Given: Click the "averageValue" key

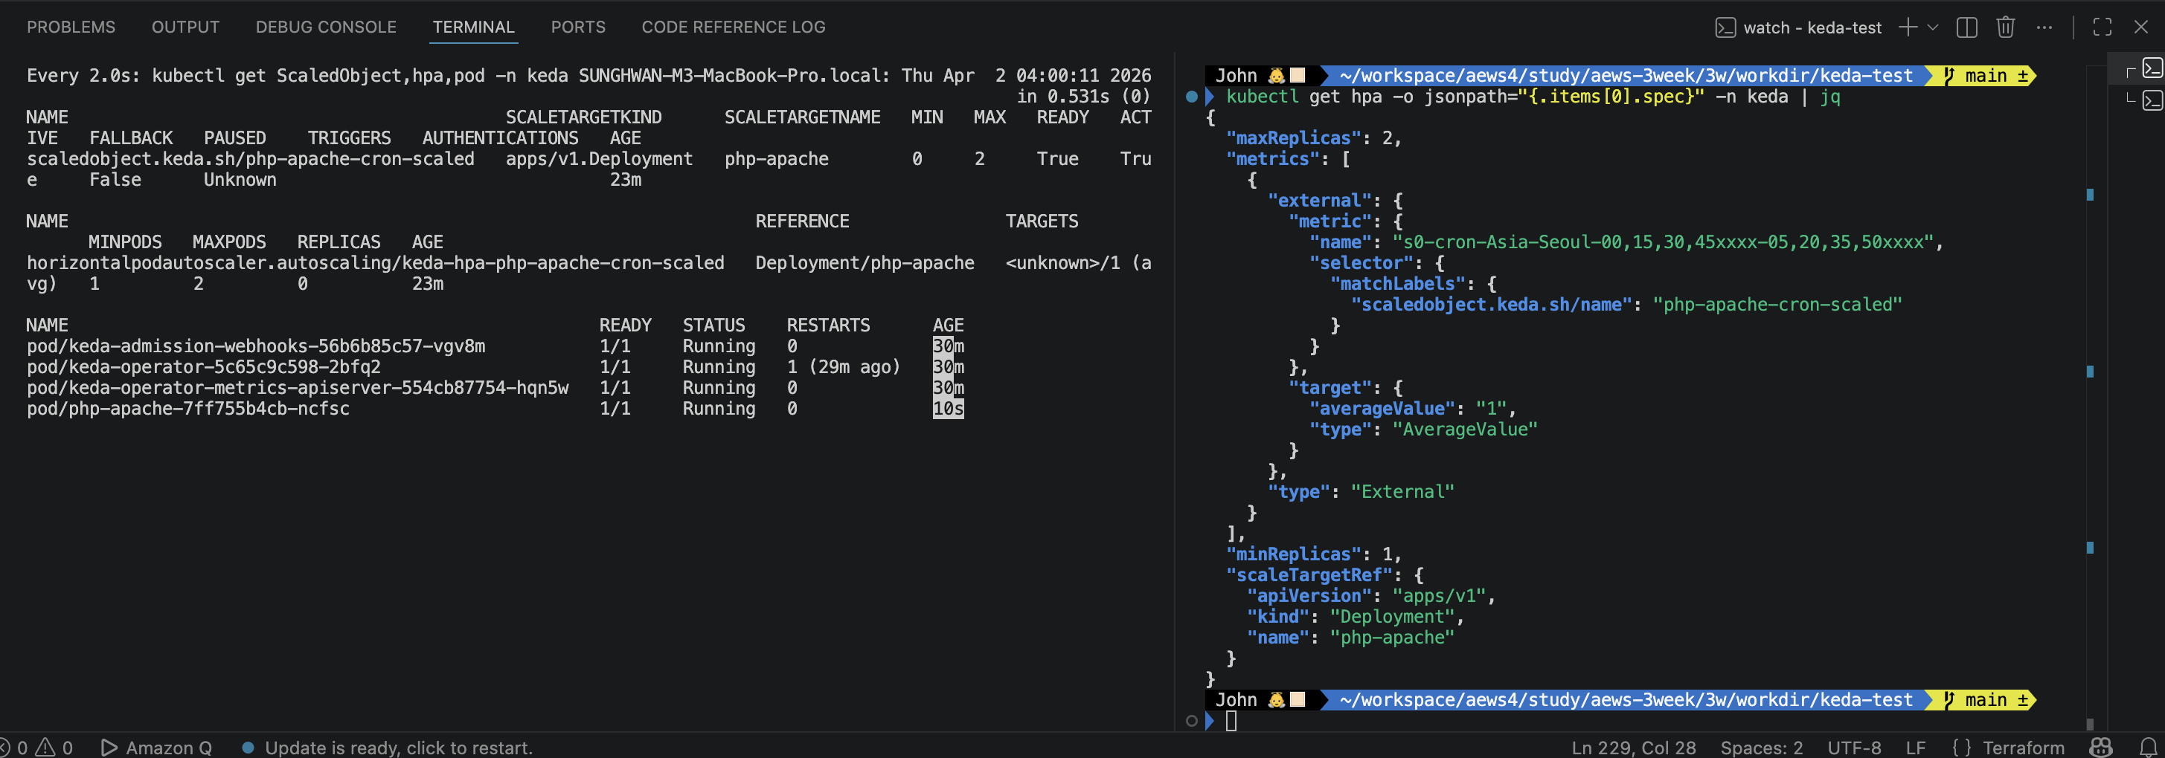Looking at the screenshot, I should click(x=1382, y=409).
